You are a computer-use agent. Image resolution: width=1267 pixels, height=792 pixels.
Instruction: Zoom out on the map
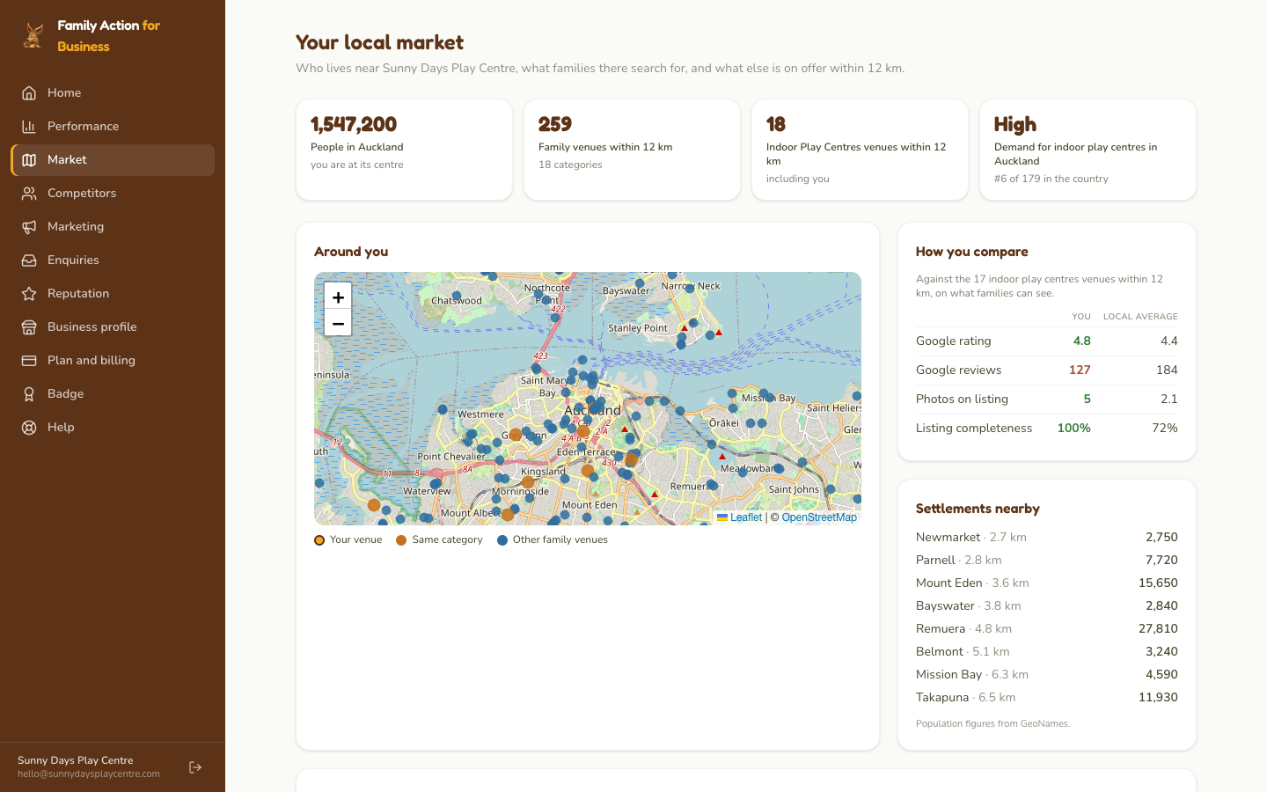pos(338,323)
